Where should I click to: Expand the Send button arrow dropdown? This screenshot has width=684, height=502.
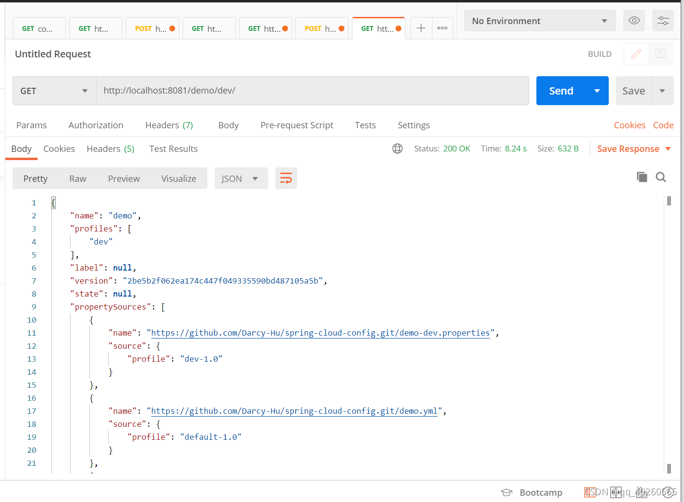[x=597, y=91]
